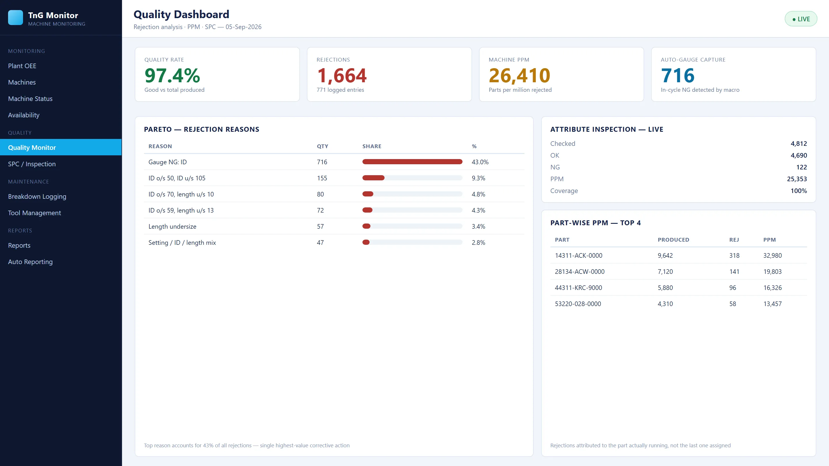
Task: Go to the Machines page
Action: [61, 82]
